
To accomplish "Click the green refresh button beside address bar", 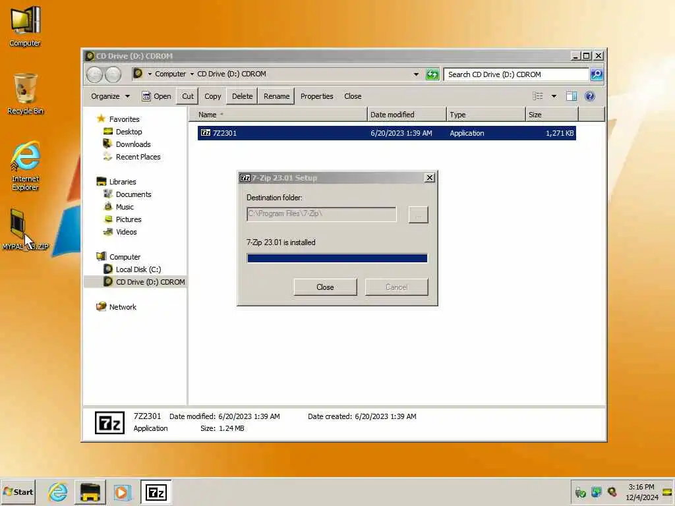I will coord(432,74).
